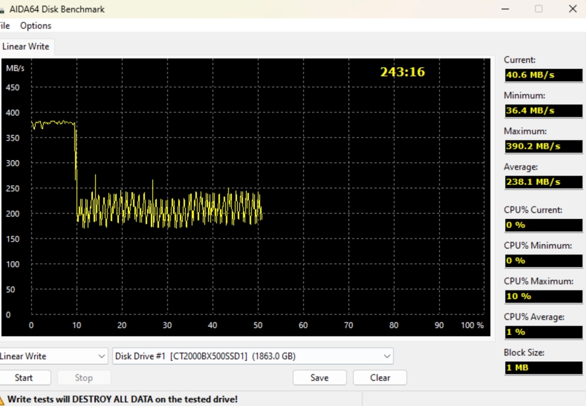The height and width of the screenshot is (406, 586).
Task: Click the Minimum: speed label
Action: tap(524, 96)
